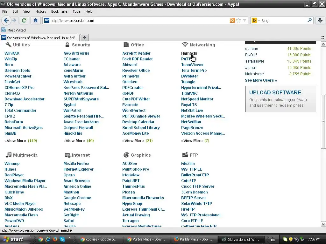This screenshot has width=326, height=244.
Task: Click the on-screen keyboard taskbar icon
Action: tap(273, 240)
